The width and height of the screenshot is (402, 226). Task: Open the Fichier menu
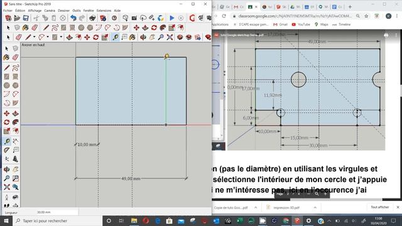[x=8, y=11]
